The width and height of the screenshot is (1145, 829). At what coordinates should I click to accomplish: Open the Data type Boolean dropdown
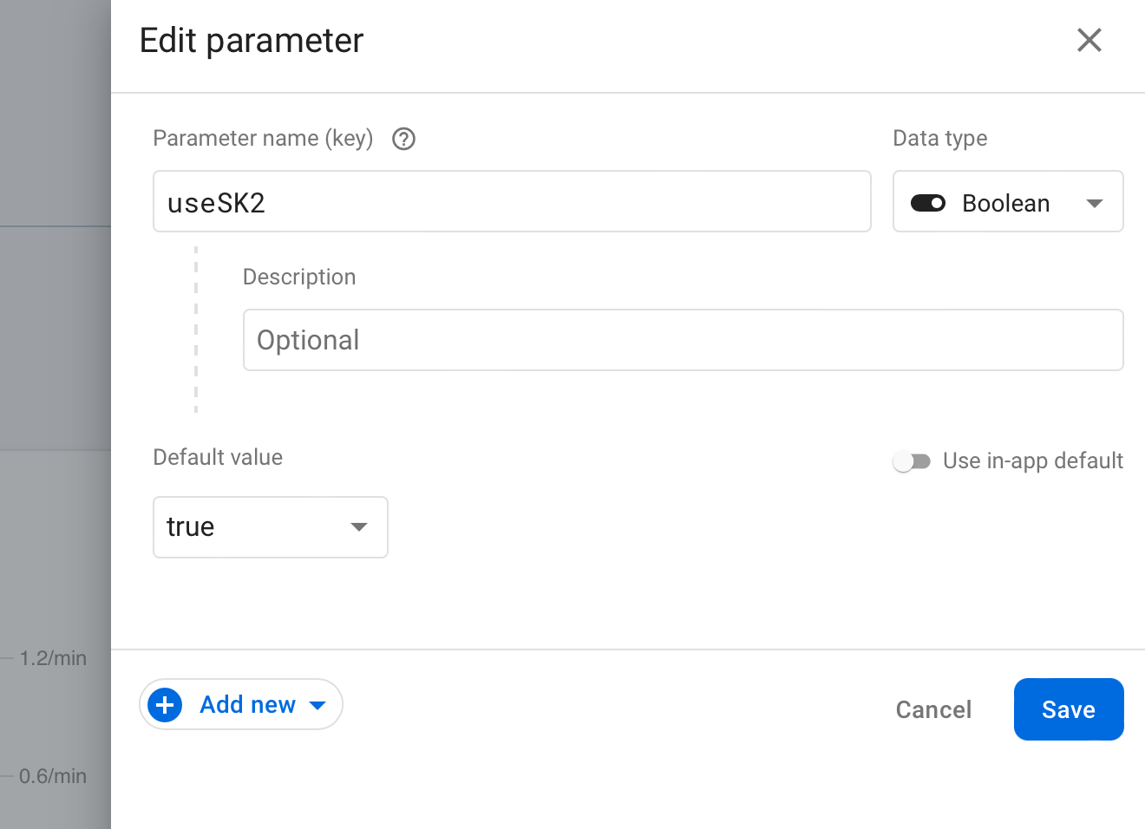[x=1008, y=201]
